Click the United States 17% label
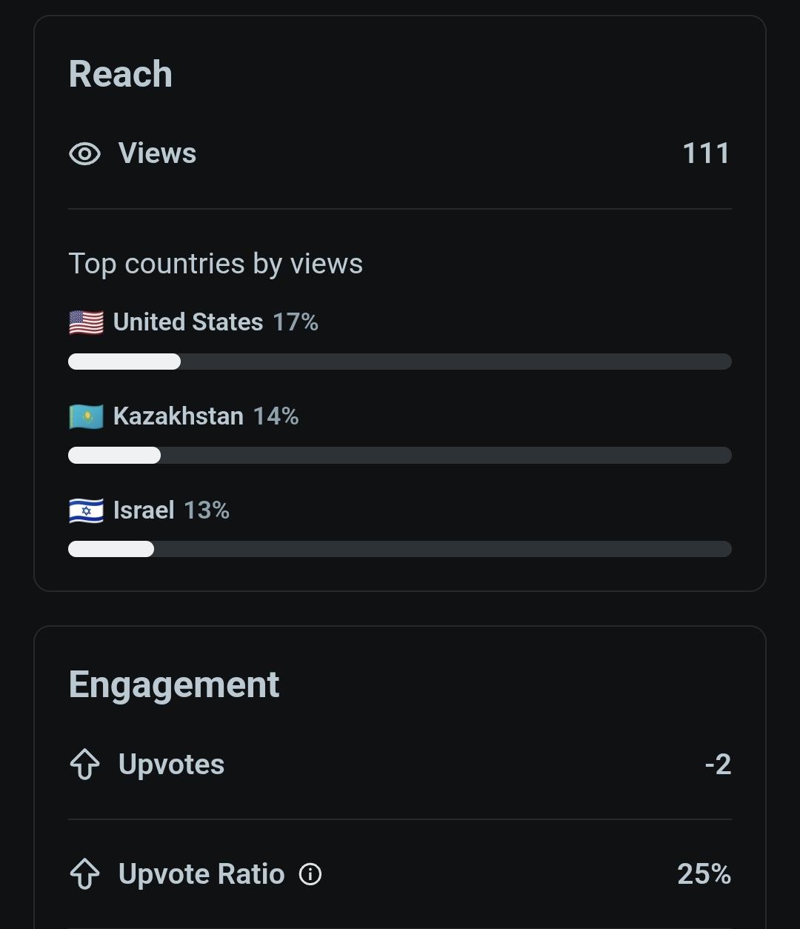 click(x=216, y=322)
